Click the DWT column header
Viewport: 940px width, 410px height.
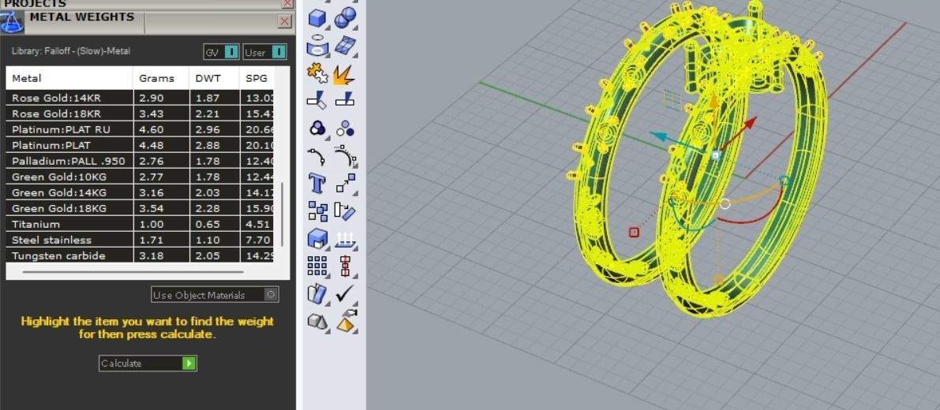coord(214,78)
